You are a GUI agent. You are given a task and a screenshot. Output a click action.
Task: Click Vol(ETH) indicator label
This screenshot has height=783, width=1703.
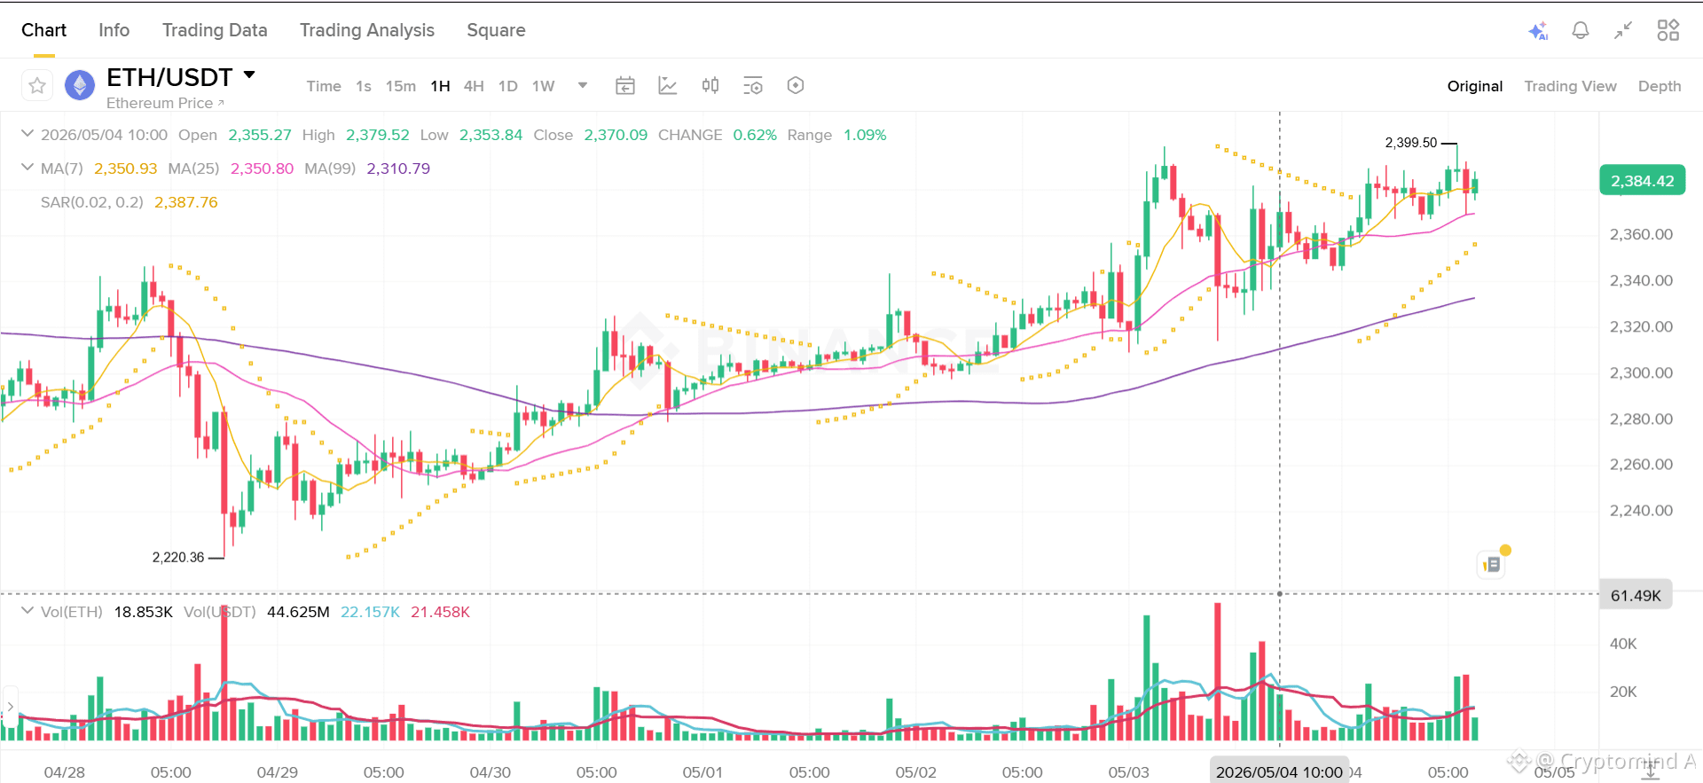coord(72,612)
